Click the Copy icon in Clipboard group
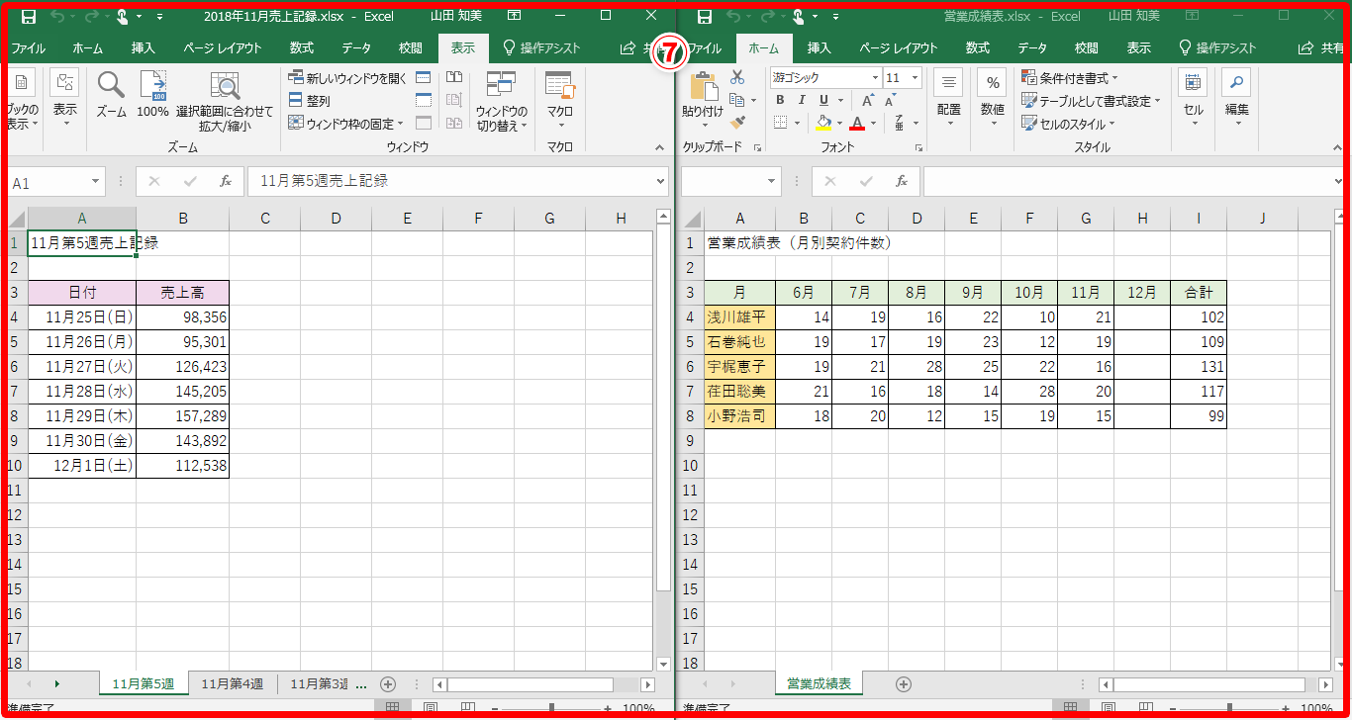The width and height of the screenshot is (1352, 720). 737,100
